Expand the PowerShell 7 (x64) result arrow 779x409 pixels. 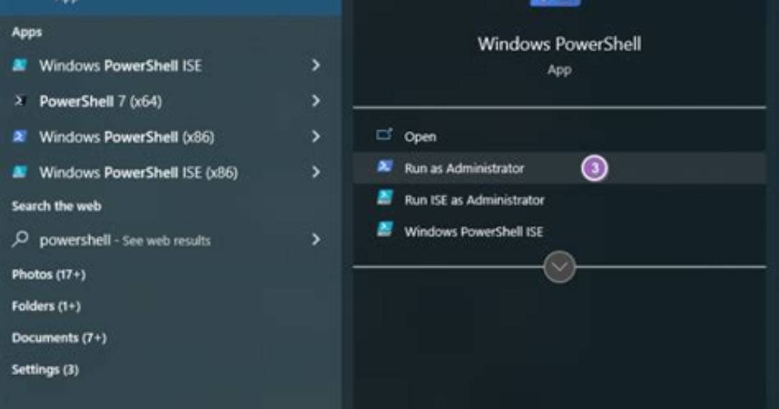[316, 101]
